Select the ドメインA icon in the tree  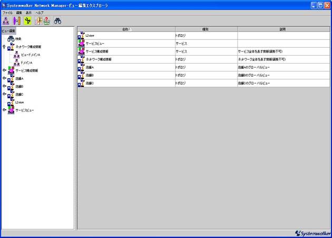coord(16,63)
